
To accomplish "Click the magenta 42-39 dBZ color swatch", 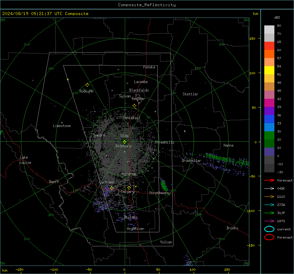I will click(269, 103).
